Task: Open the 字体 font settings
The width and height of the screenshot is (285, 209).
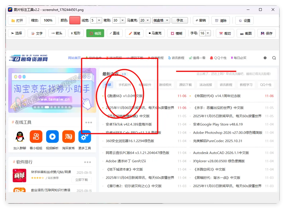Action: (180, 20)
